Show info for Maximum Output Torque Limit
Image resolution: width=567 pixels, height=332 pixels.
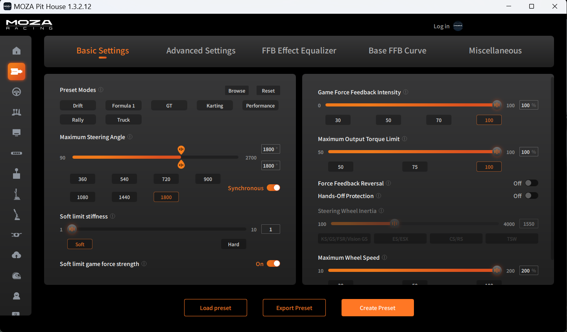coord(404,139)
